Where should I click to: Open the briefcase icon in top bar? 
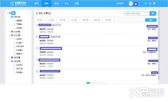pyautogui.click(x=150, y=3)
